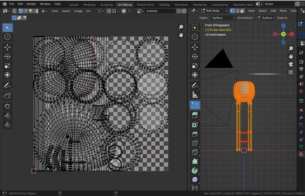
Task: Open the UV editor's editor type dropdown
Action: [x=6, y=11]
